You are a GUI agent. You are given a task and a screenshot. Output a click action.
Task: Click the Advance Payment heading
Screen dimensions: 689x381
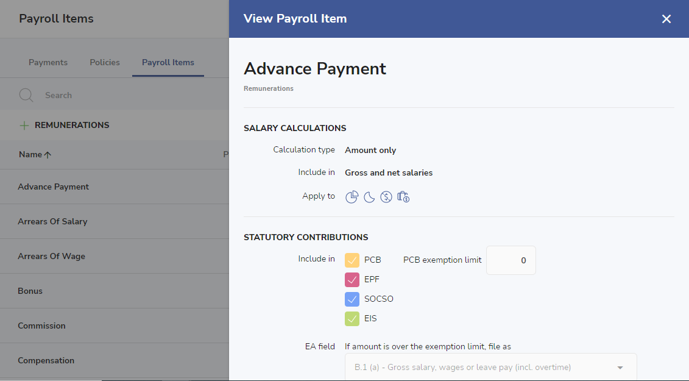[315, 69]
